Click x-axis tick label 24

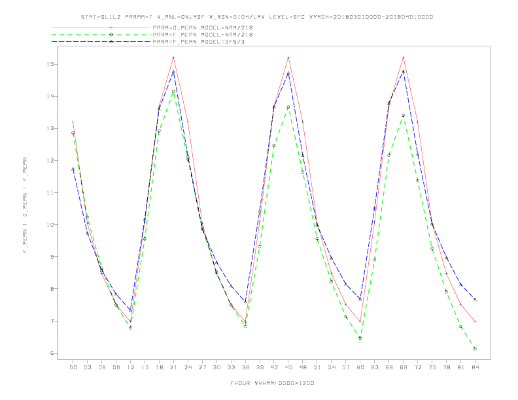point(188,367)
